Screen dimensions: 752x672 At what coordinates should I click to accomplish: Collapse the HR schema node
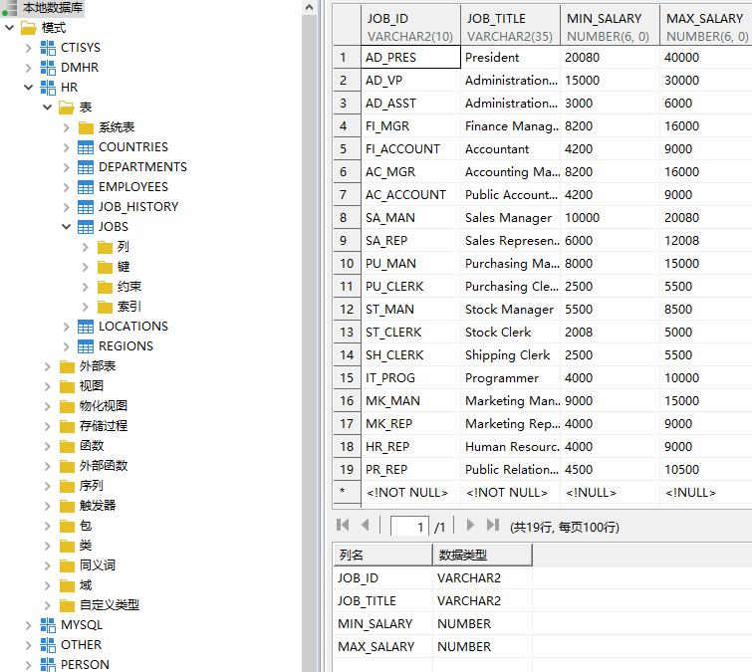[28, 88]
